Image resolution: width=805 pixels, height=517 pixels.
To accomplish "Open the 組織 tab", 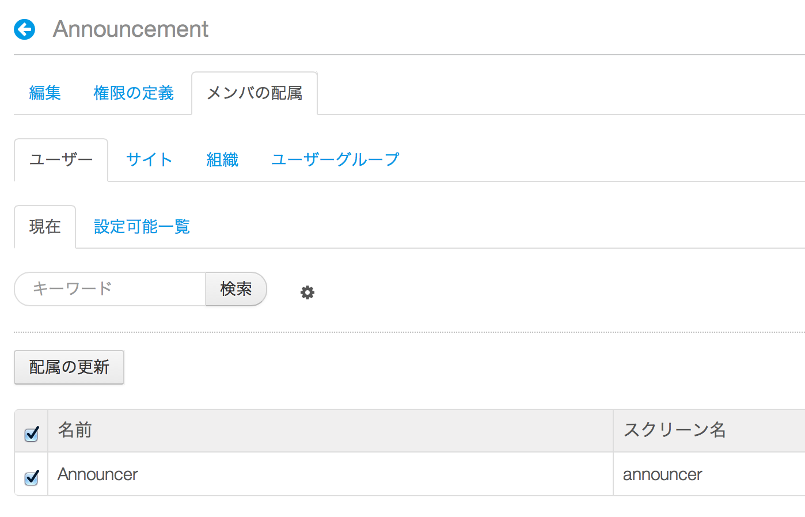I will tap(222, 160).
